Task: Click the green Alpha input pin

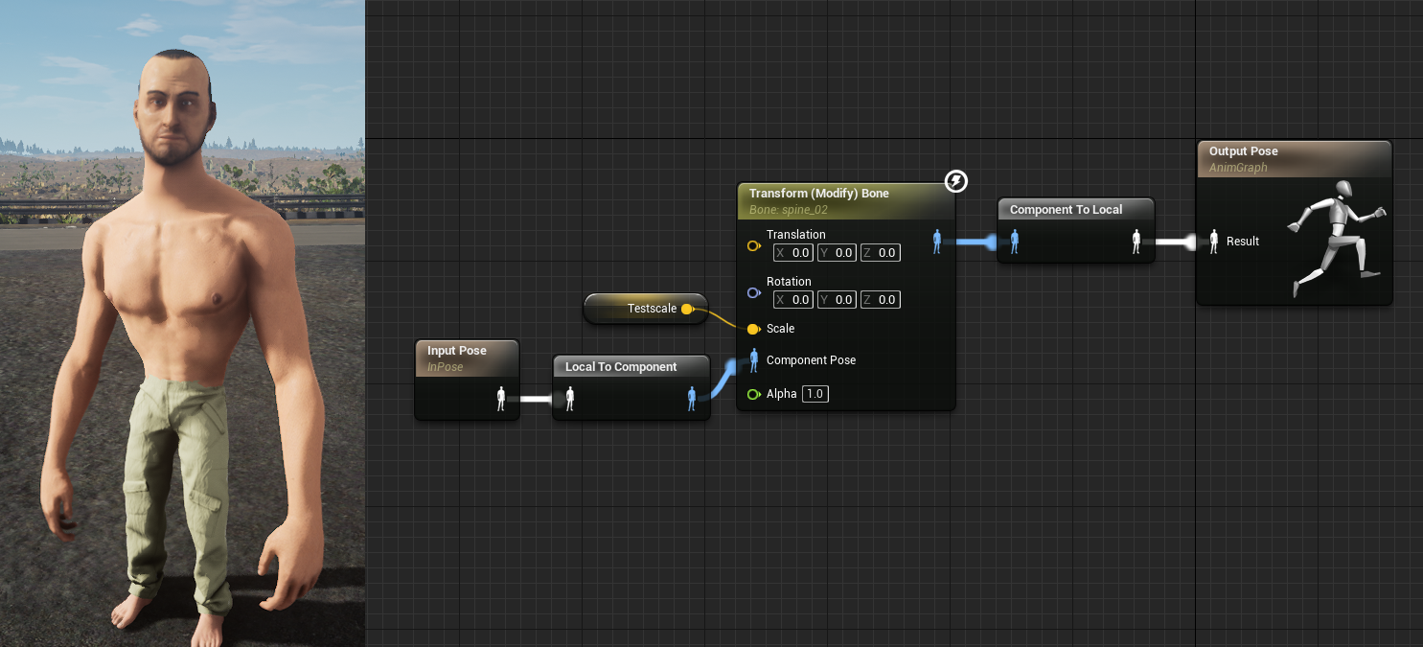Action: 753,394
